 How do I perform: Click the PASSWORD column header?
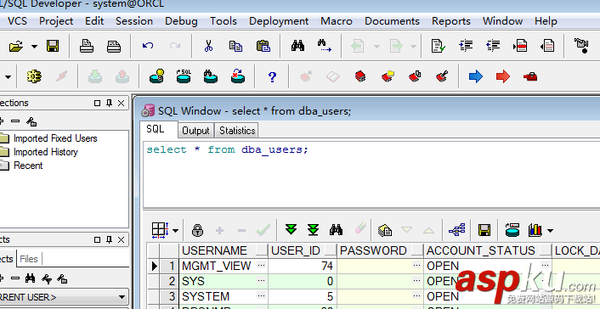point(381,250)
